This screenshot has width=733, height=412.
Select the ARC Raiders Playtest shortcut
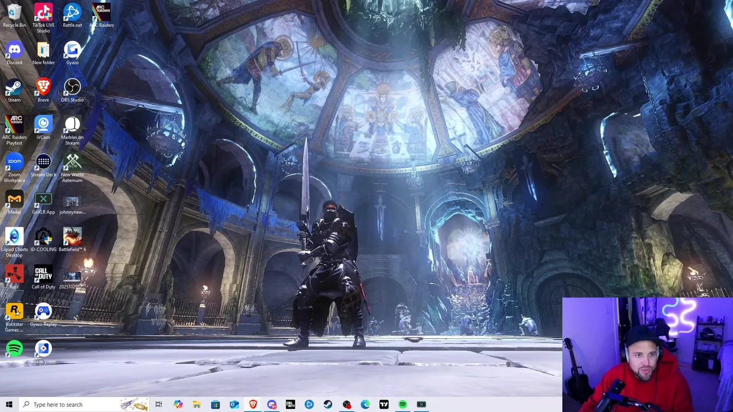(x=14, y=130)
